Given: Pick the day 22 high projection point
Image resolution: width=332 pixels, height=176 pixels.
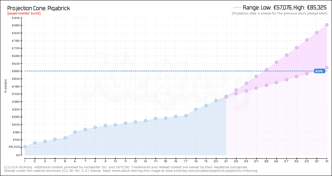Looking at the screenshot, I should tap(236, 90).
